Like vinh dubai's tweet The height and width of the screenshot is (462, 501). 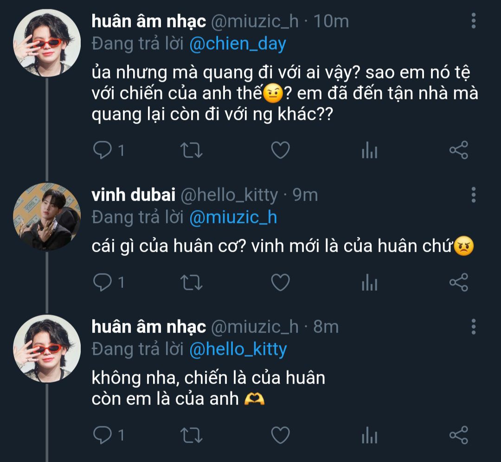280,282
